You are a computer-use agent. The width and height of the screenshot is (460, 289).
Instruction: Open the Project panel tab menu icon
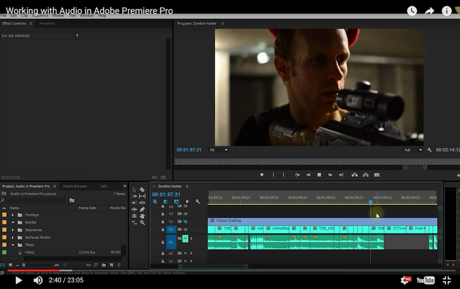point(54,186)
